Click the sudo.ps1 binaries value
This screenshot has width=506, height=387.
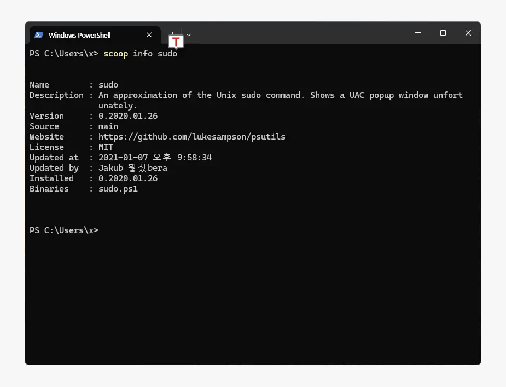pyautogui.click(x=118, y=189)
